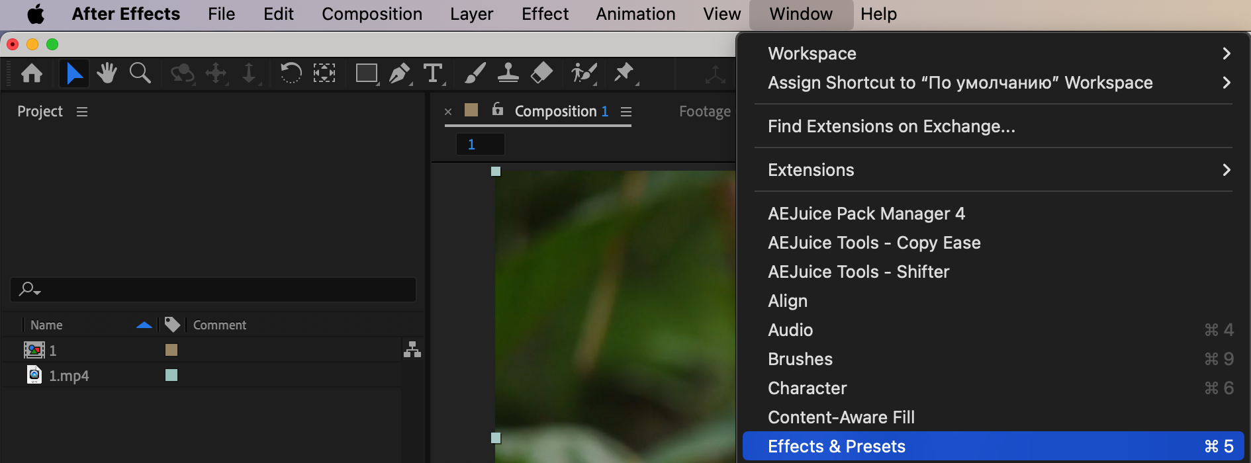Activate the Hand tool

[x=107, y=73]
